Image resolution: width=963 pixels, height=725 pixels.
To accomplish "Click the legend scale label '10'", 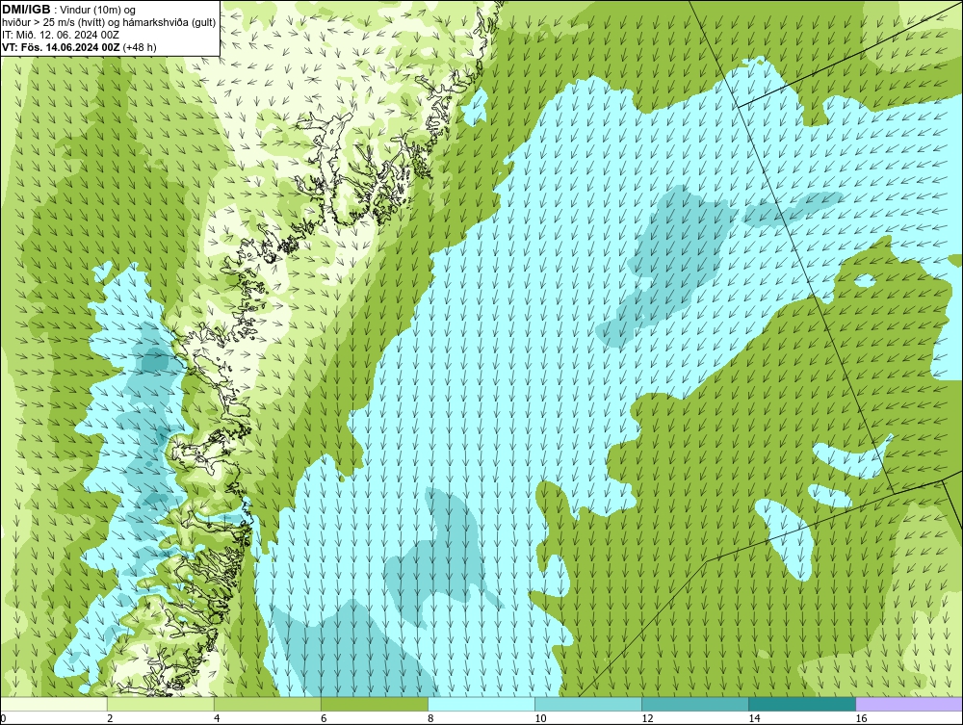I will click(540, 718).
